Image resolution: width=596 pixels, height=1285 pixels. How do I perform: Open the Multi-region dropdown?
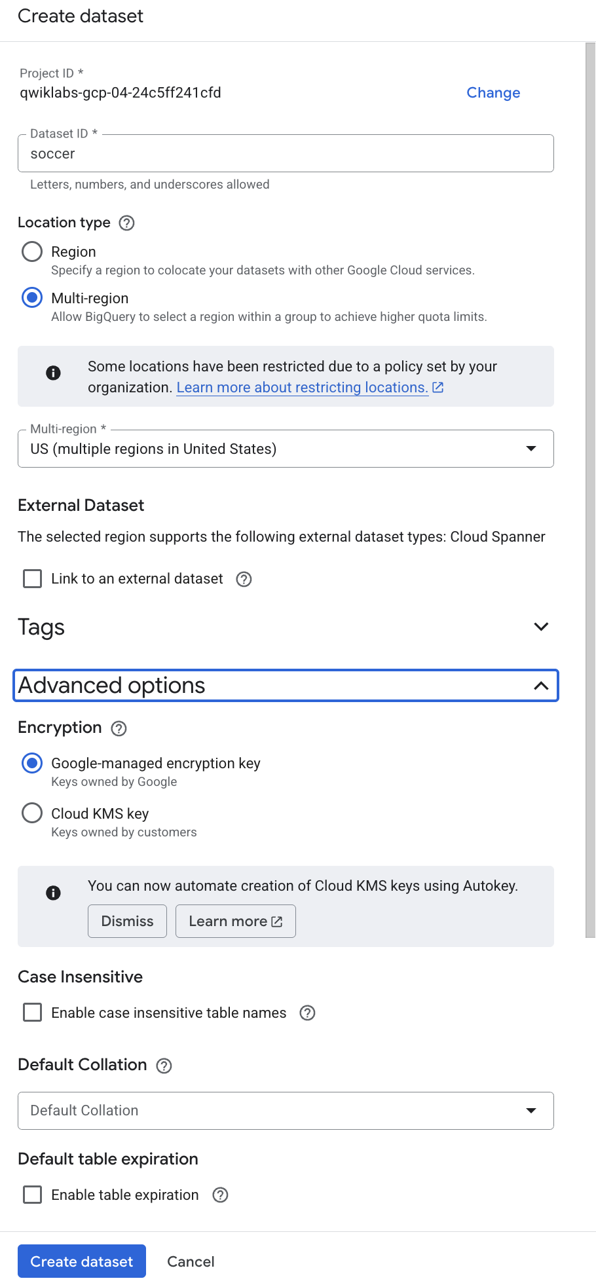286,449
